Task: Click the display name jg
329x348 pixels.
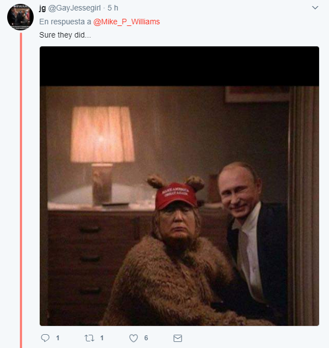Action: [43, 8]
